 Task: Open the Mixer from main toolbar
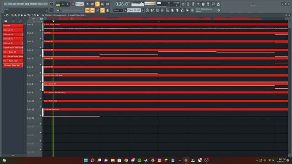point(162,10)
